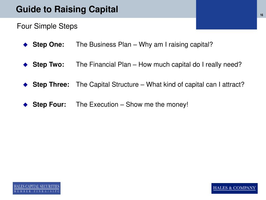Click the solid blue rectangle in header
The width and height of the screenshot is (266, 200).
click(x=227, y=15)
